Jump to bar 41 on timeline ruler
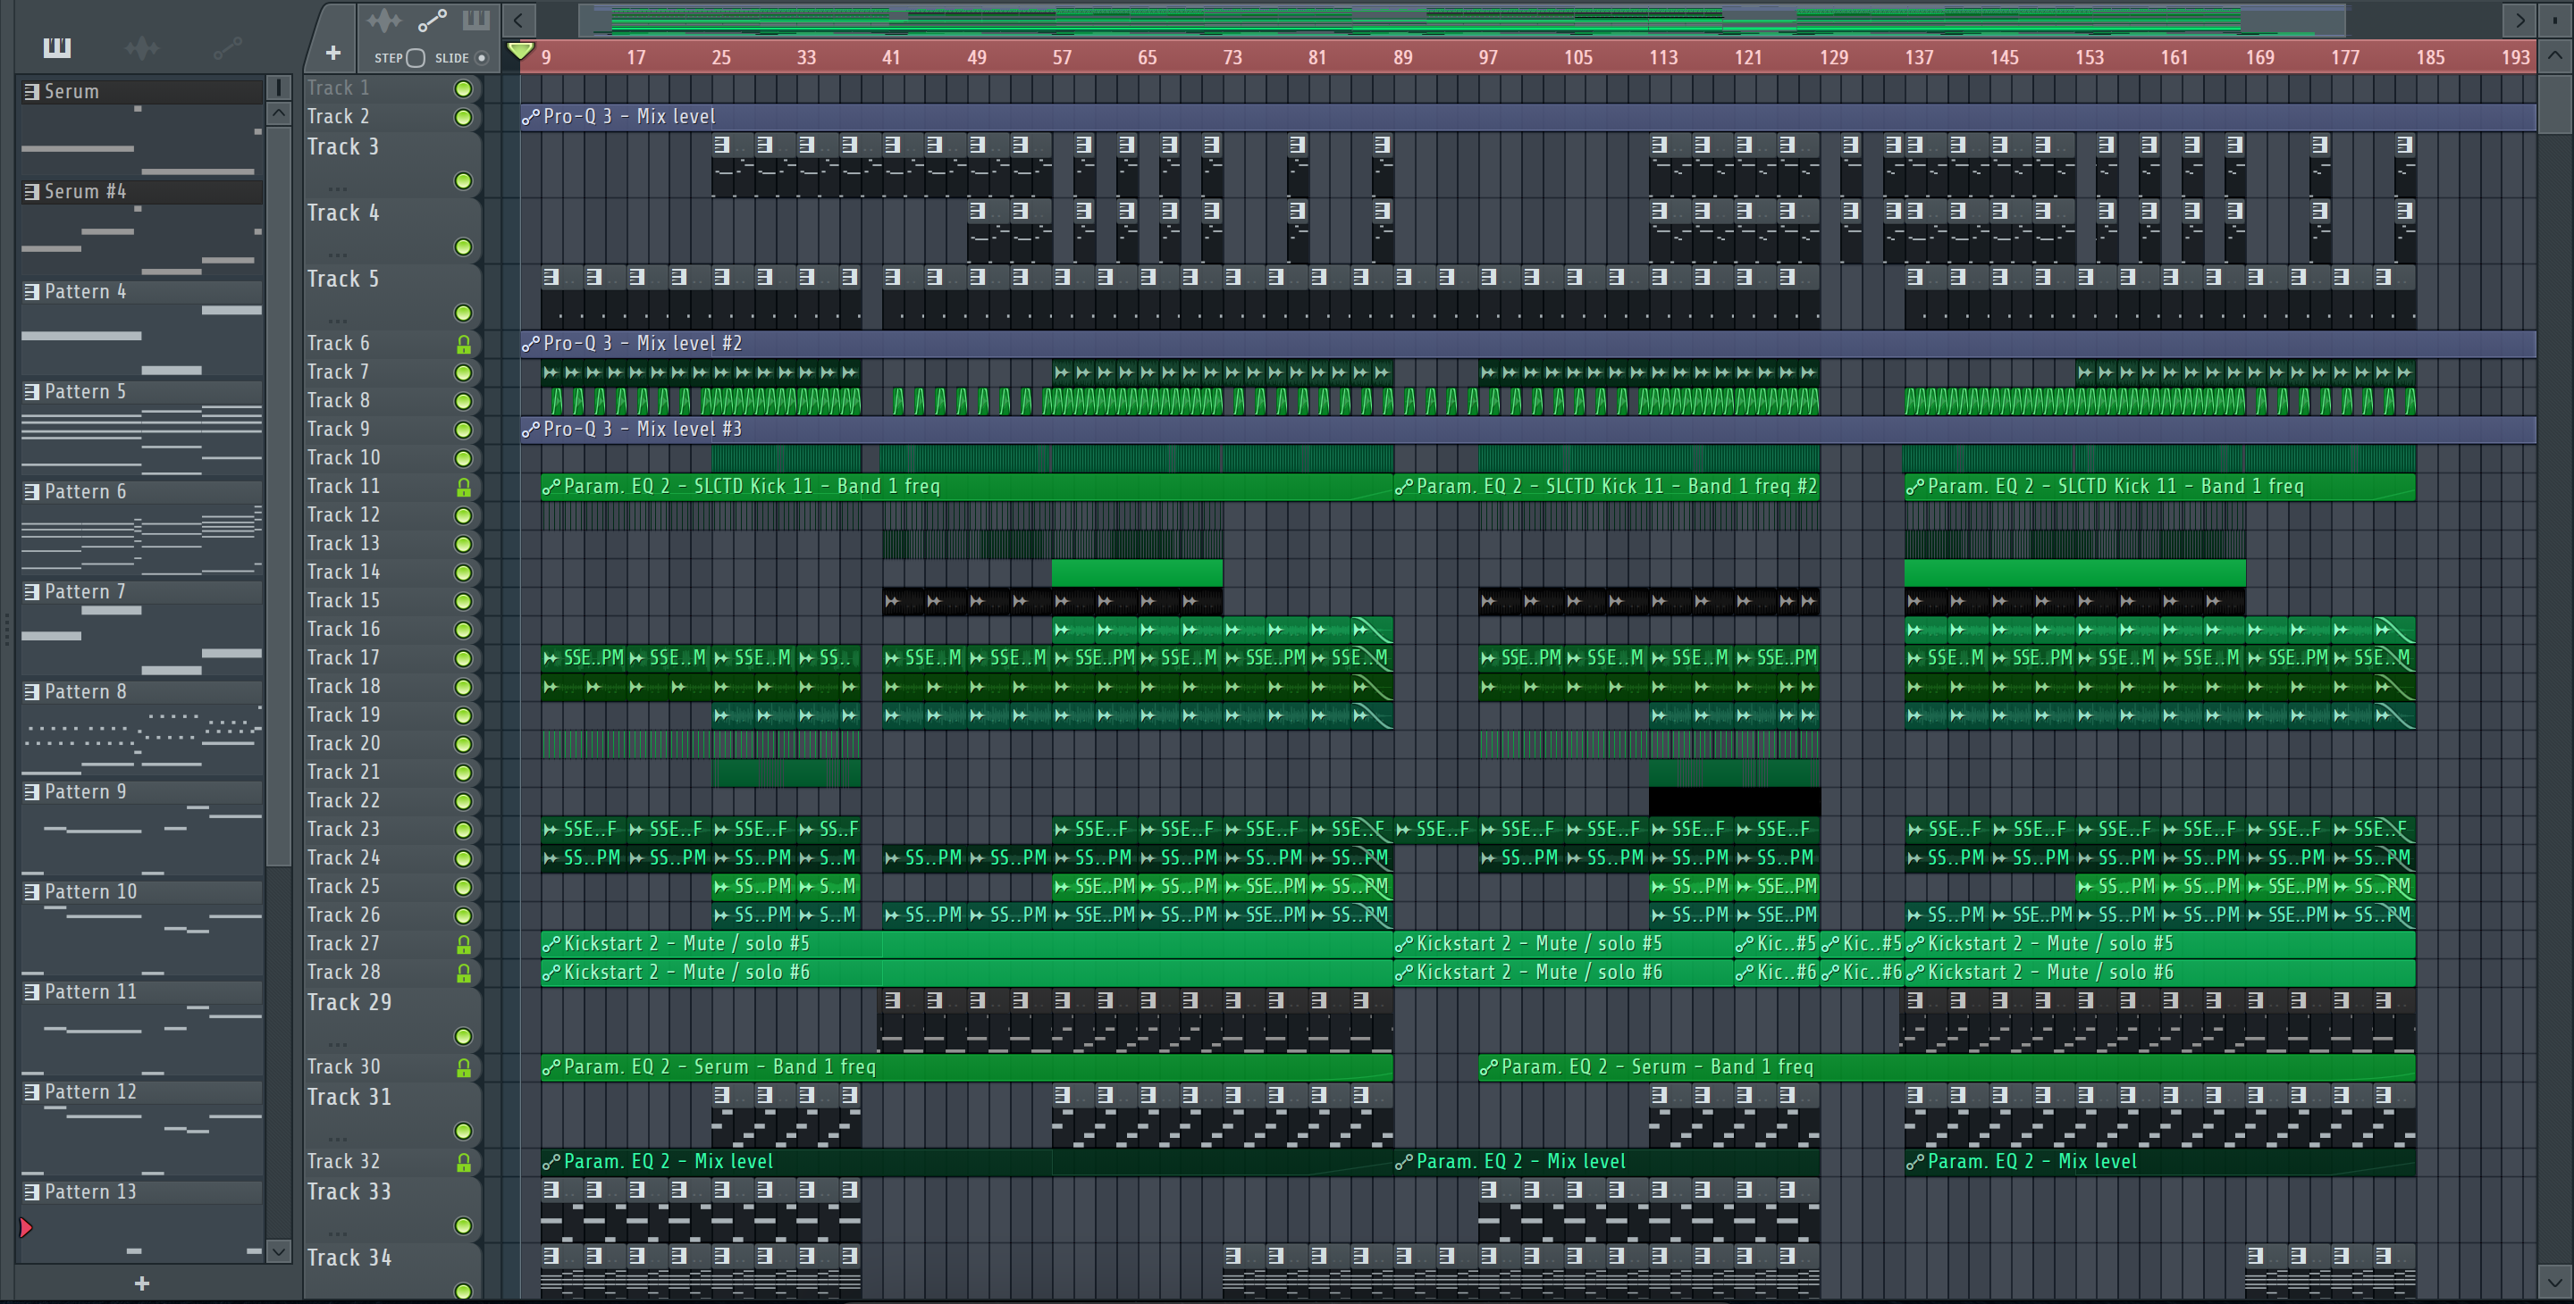The image size is (2574, 1304). click(891, 58)
